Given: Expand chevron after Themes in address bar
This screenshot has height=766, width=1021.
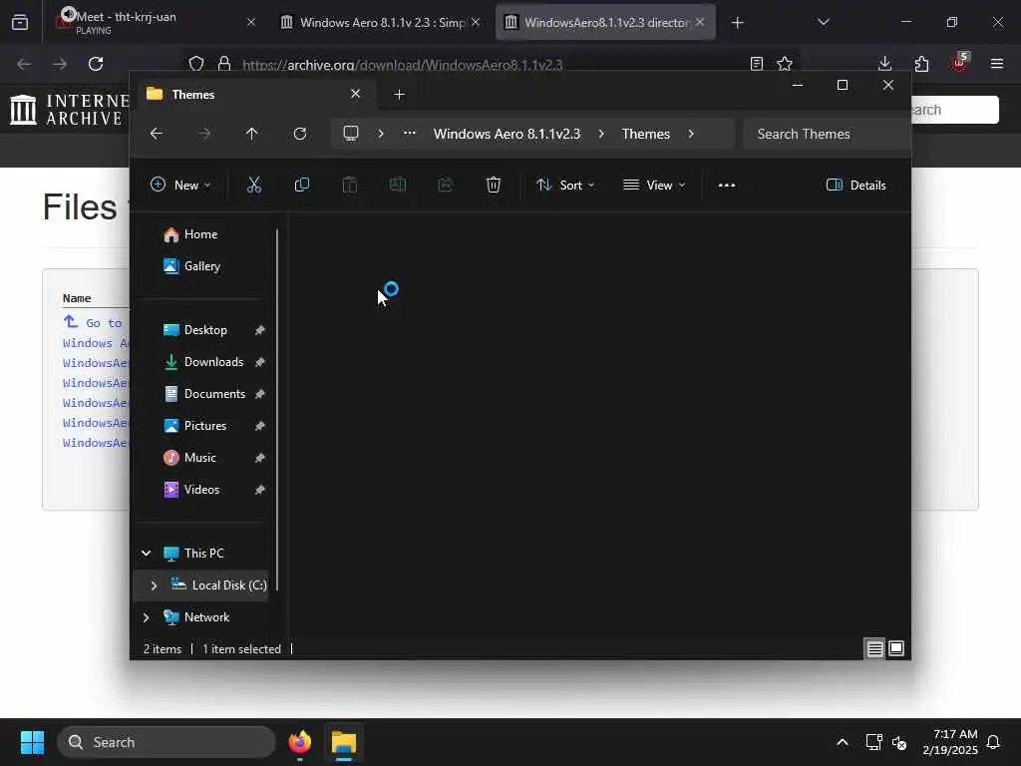Looking at the screenshot, I should 691,134.
